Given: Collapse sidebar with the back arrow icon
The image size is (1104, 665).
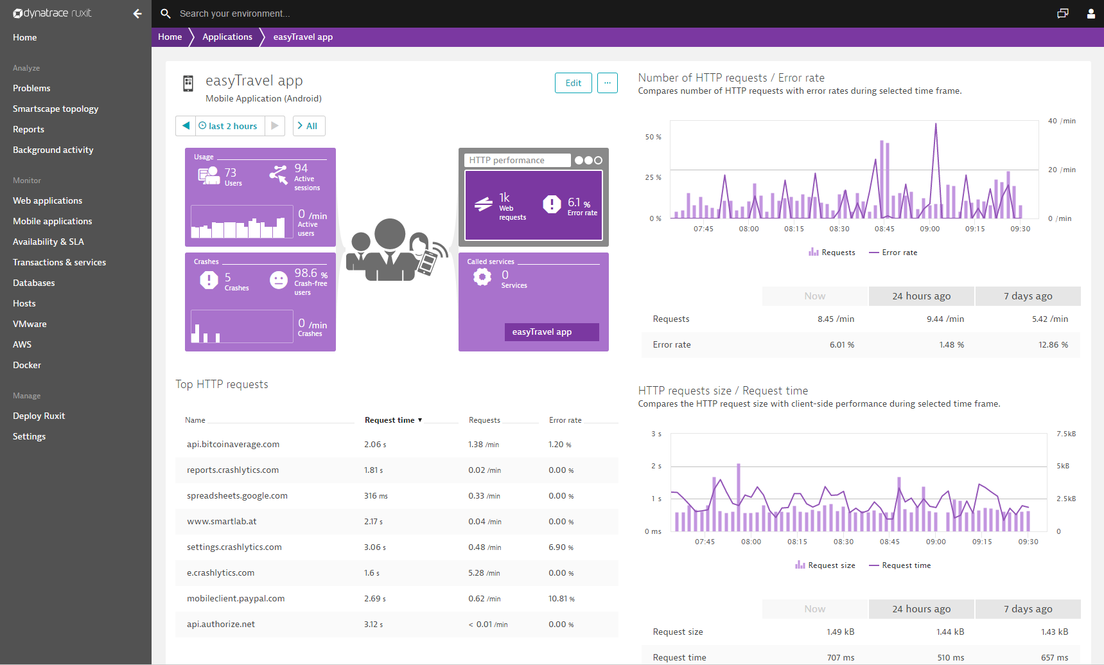Looking at the screenshot, I should pos(137,13).
